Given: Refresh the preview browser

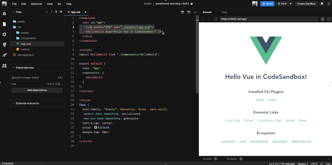Looking at the screenshot, I should [216, 19].
